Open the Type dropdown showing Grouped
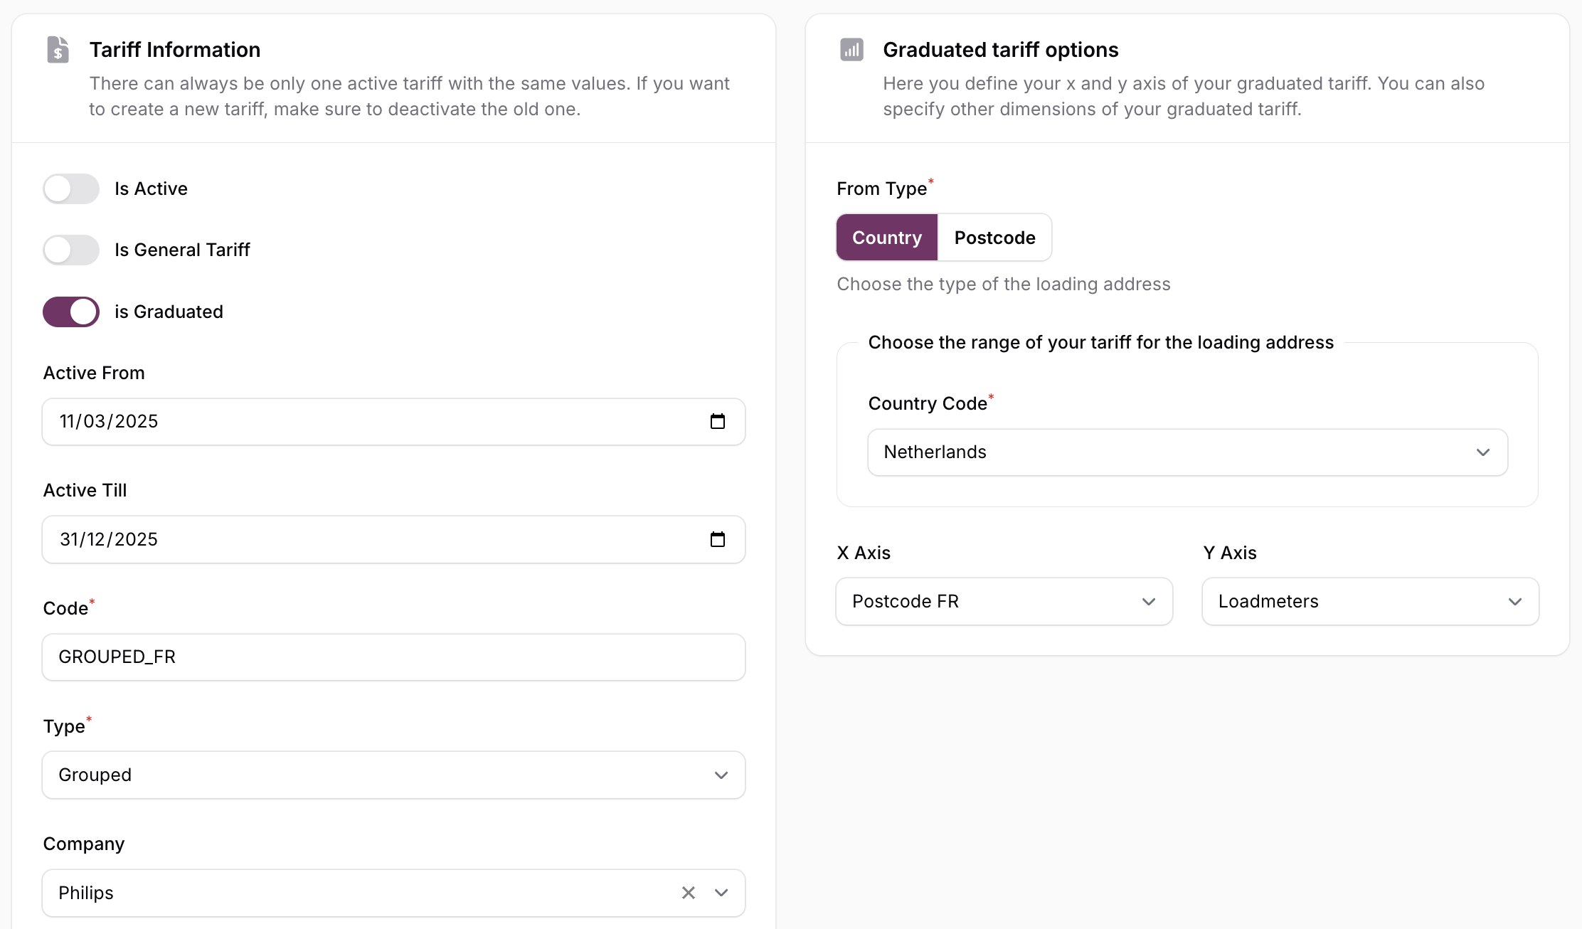 [393, 775]
